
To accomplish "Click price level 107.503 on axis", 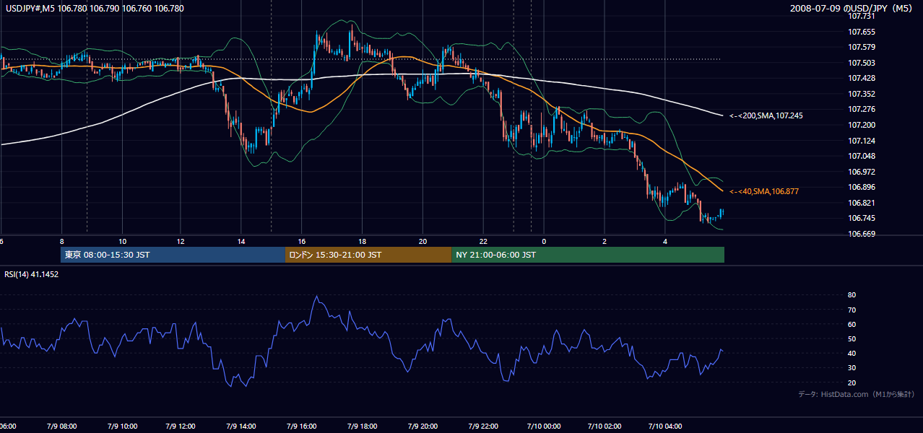I will [862, 63].
